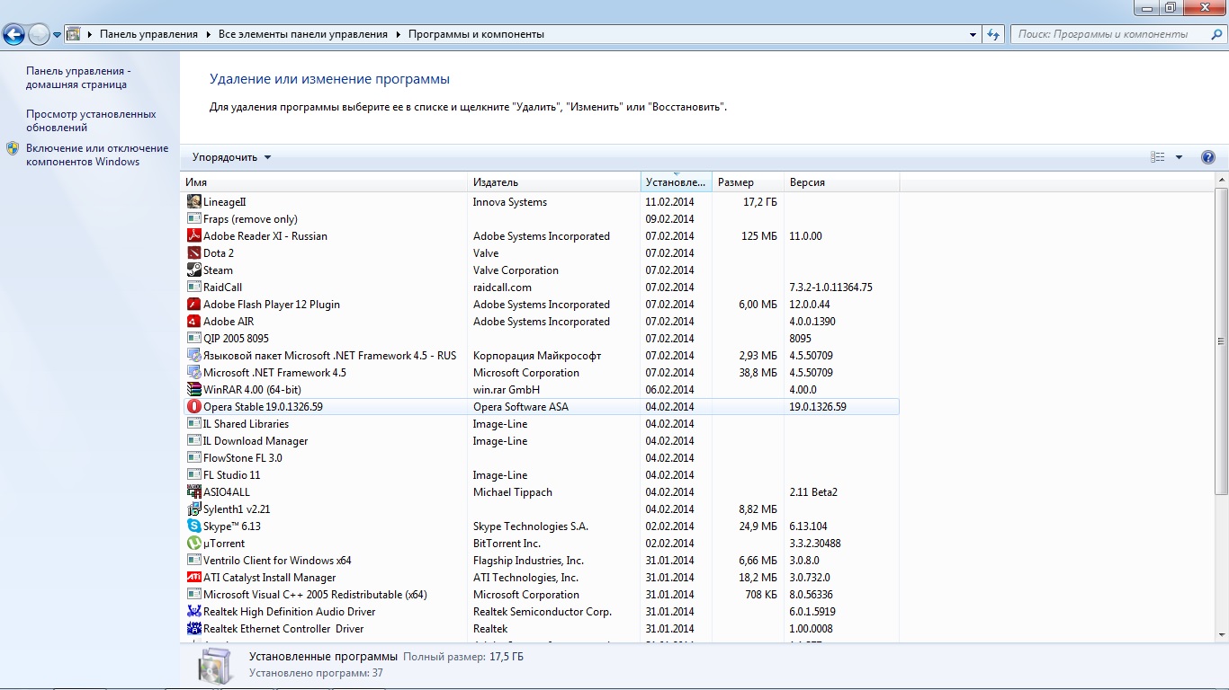Click the Skype Technologies S.A. publisher cell

[531, 526]
